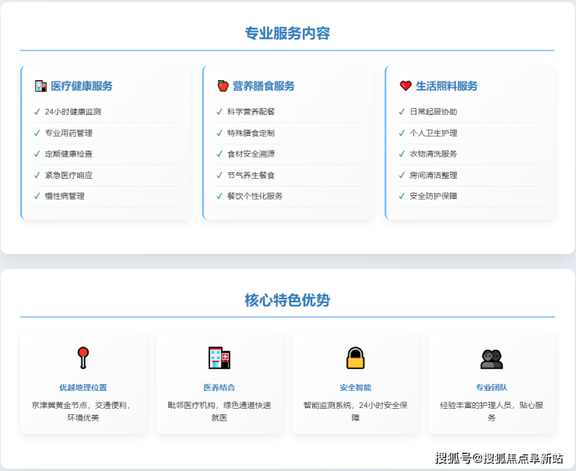Click the 营养膳食服务 card heading
Viewport: 576px width, 471px height.
click(x=264, y=86)
